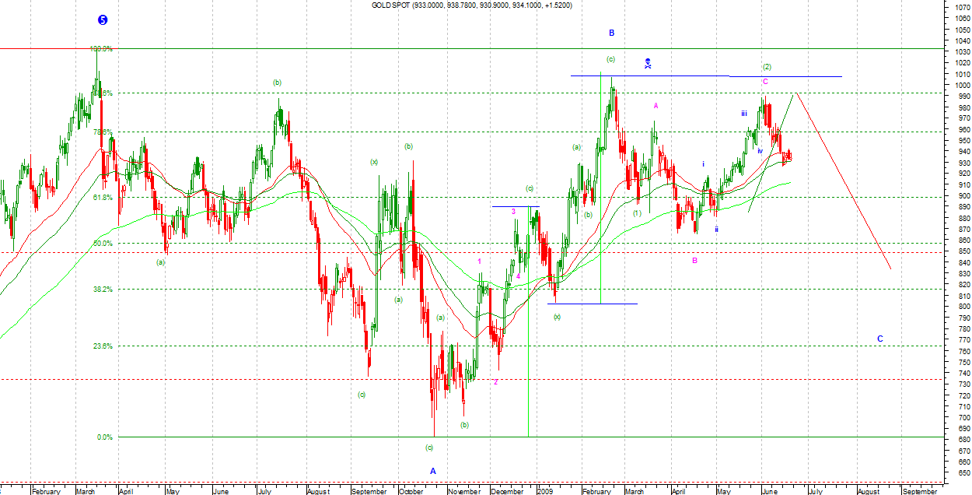Click the skull and crossbones marker
972x495 pixels.
click(x=648, y=63)
